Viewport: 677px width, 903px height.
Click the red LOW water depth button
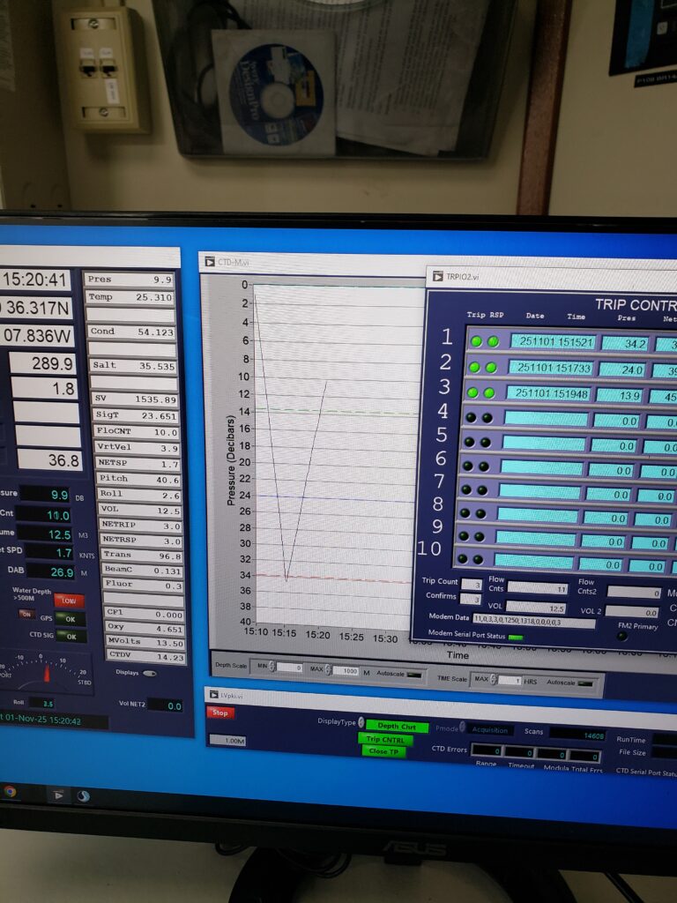70,600
